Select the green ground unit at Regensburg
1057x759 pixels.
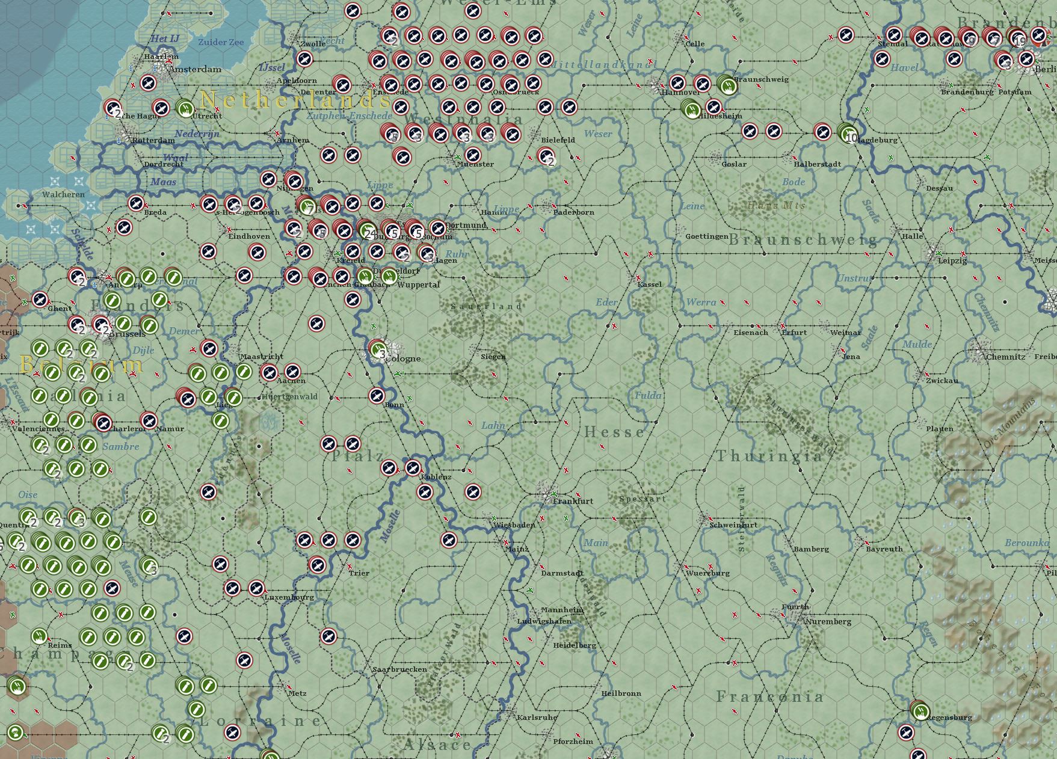pos(920,711)
